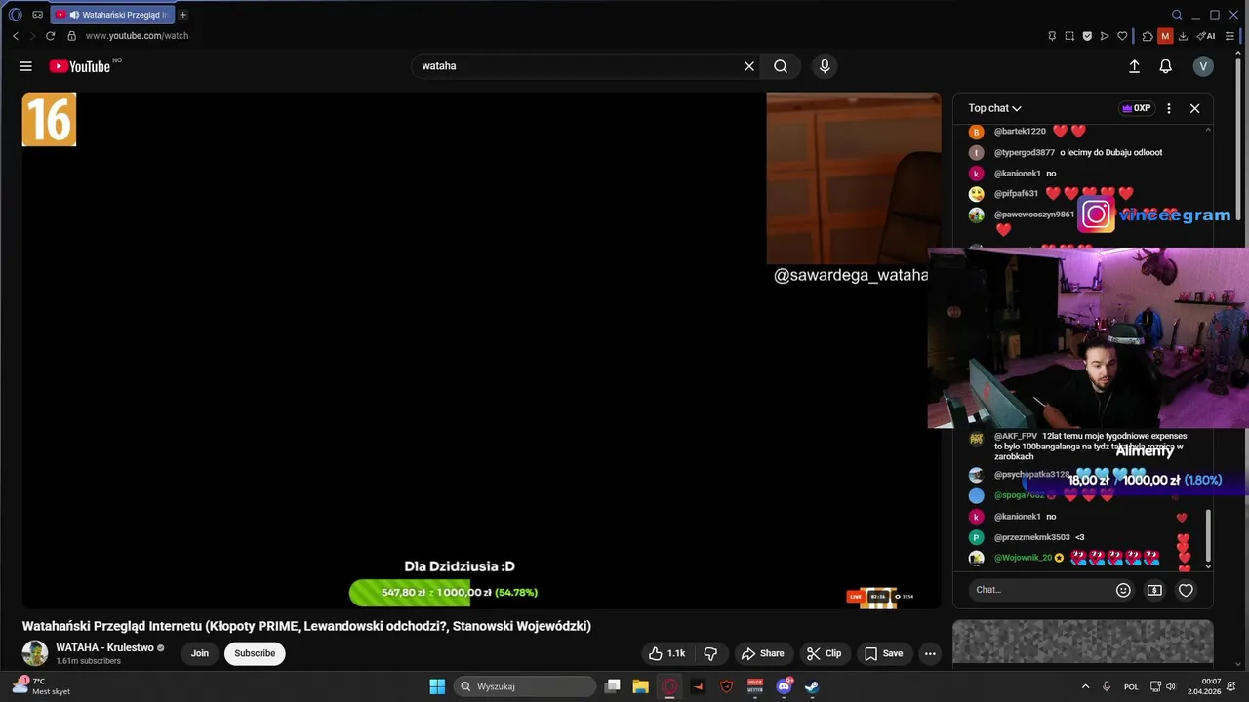Image resolution: width=1249 pixels, height=702 pixels.
Task: Share this video
Action: 762,653
